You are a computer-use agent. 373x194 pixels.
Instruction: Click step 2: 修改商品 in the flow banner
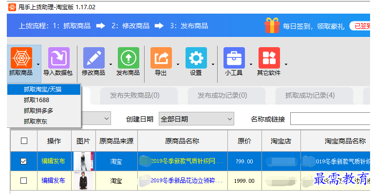click(131, 26)
